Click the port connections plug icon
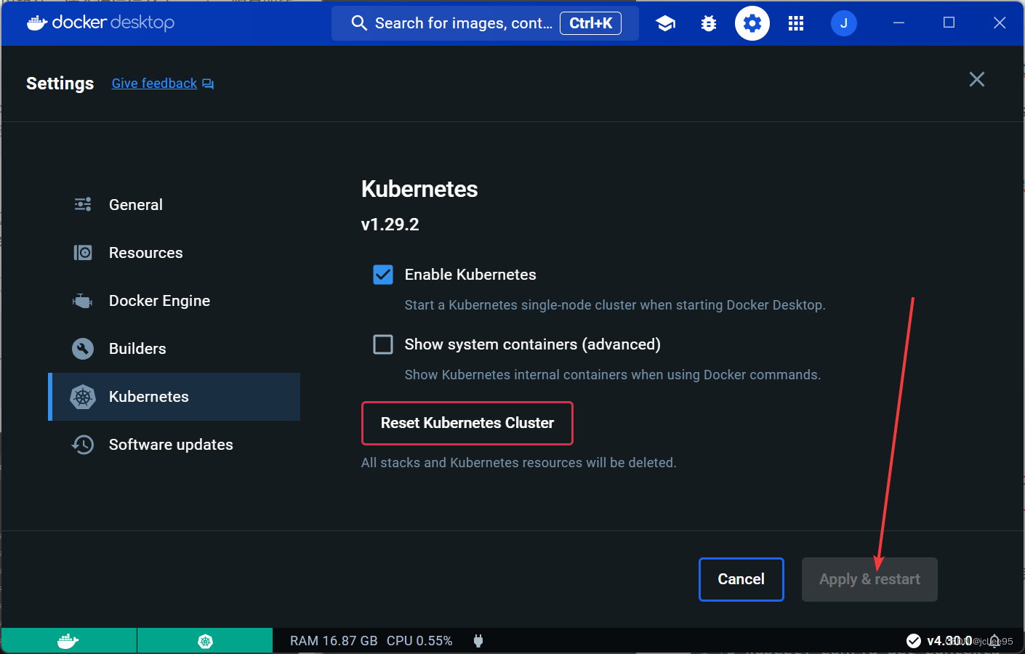 tap(478, 640)
